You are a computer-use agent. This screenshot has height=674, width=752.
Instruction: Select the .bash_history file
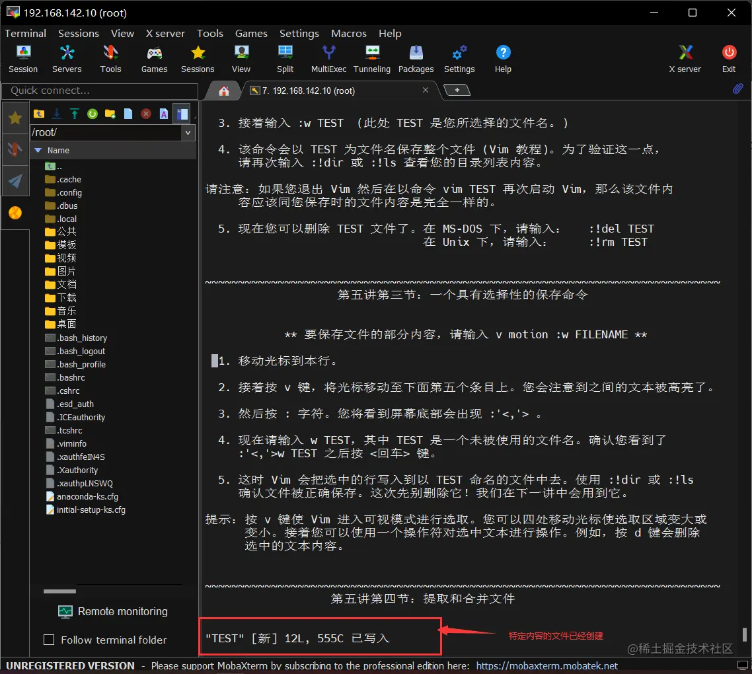pos(76,338)
